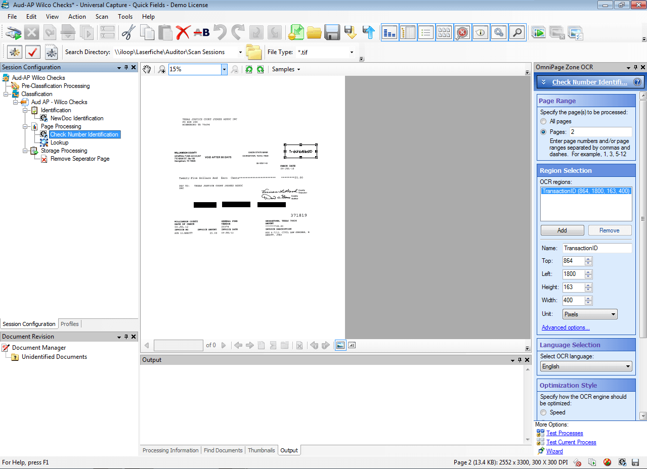Image resolution: width=647 pixels, height=469 pixels.
Task: Open the Action menu
Action: coord(77,17)
